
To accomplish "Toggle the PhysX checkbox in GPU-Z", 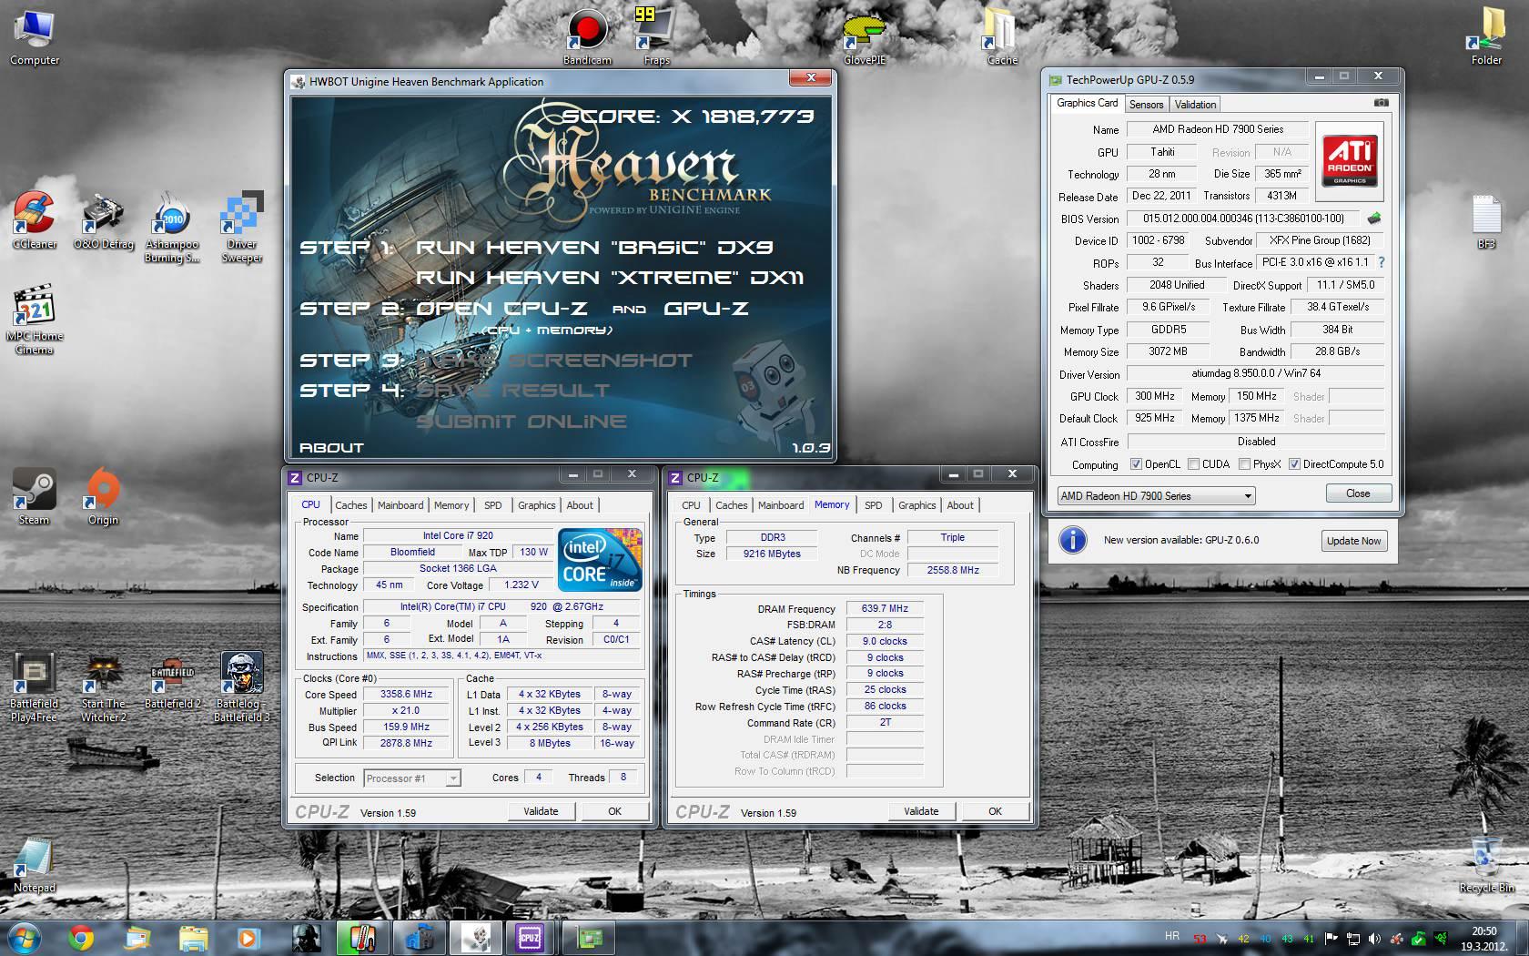I will [1244, 464].
